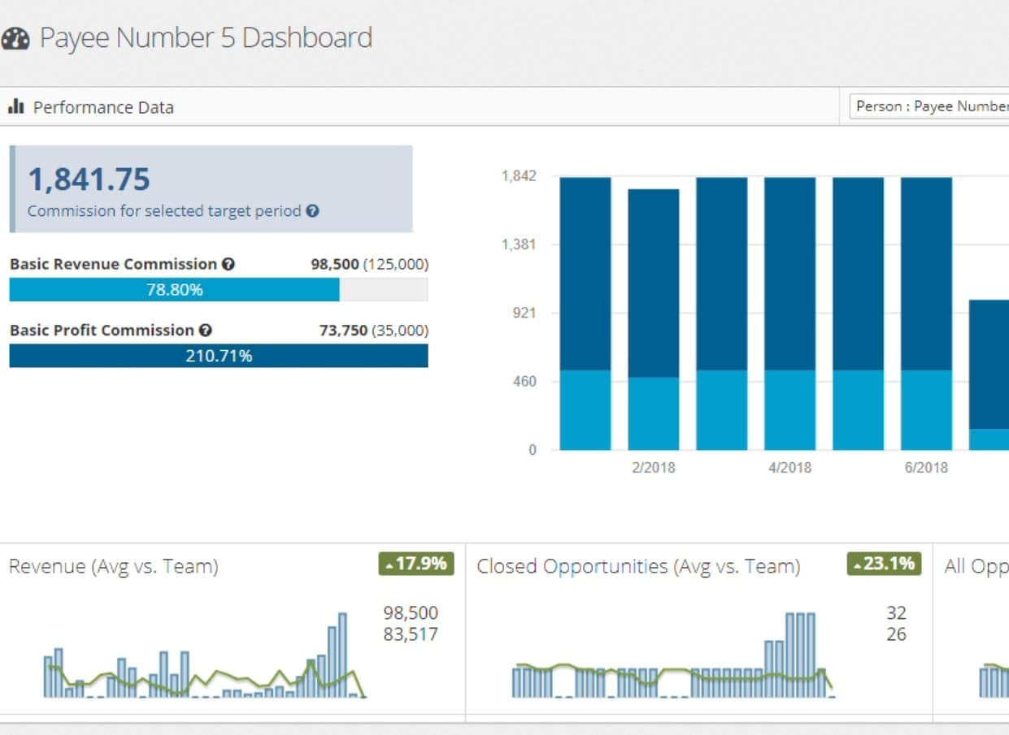Click the Basic Profit Commission label

(102, 331)
